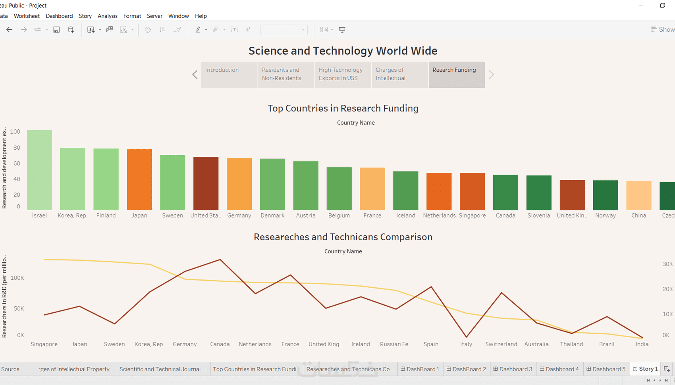Sort the data ascending
The height and width of the screenshot is (385, 675).
162,29
